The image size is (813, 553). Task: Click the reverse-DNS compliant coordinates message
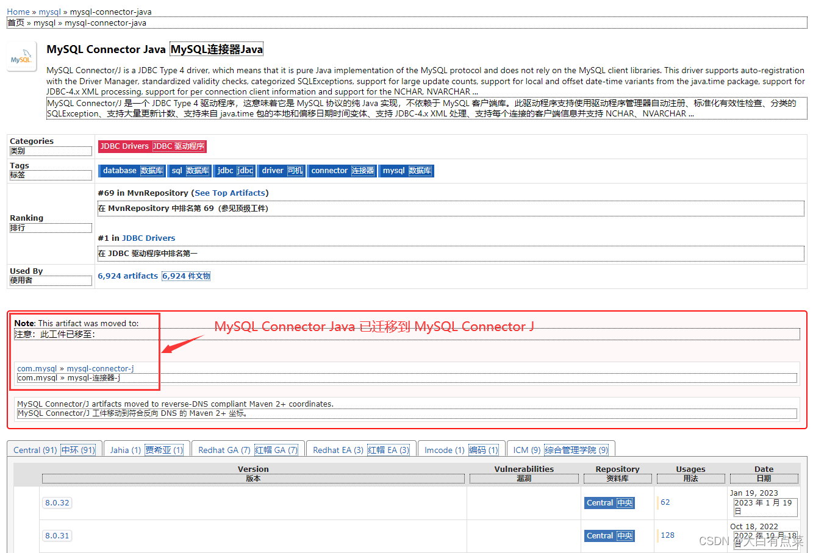[176, 404]
